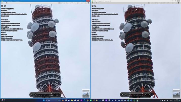Click the second round overlay button above left viewer's info text
The width and height of the screenshot is (181, 102).
pos(5,6)
